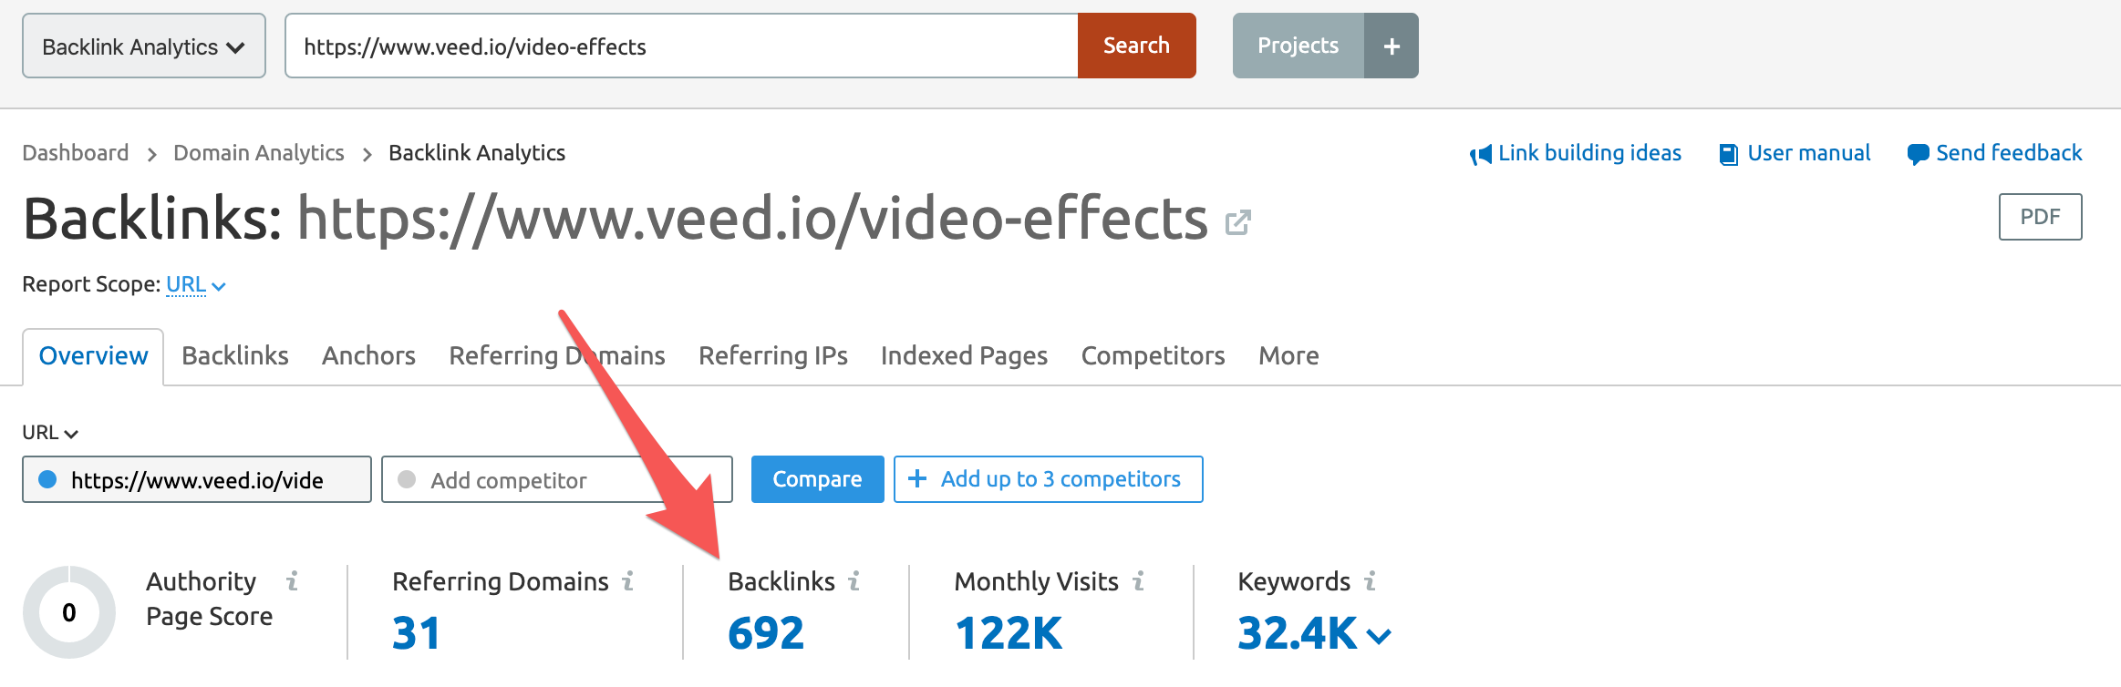Image resolution: width=2121 pixels, height=687 pixels.
Task: Click the plus icon next to Projects
Action: point(1392,46)
